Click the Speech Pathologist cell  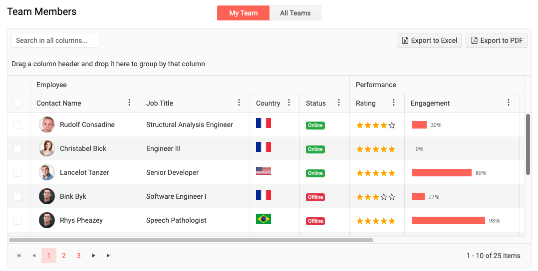click(x=195, y=220)
